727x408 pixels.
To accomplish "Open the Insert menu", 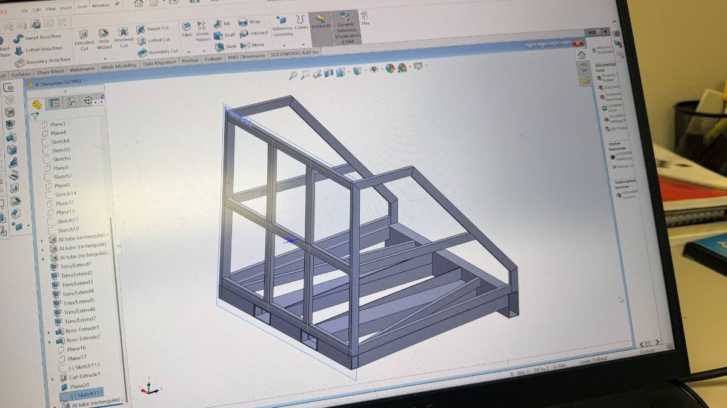I will [66, 8].
